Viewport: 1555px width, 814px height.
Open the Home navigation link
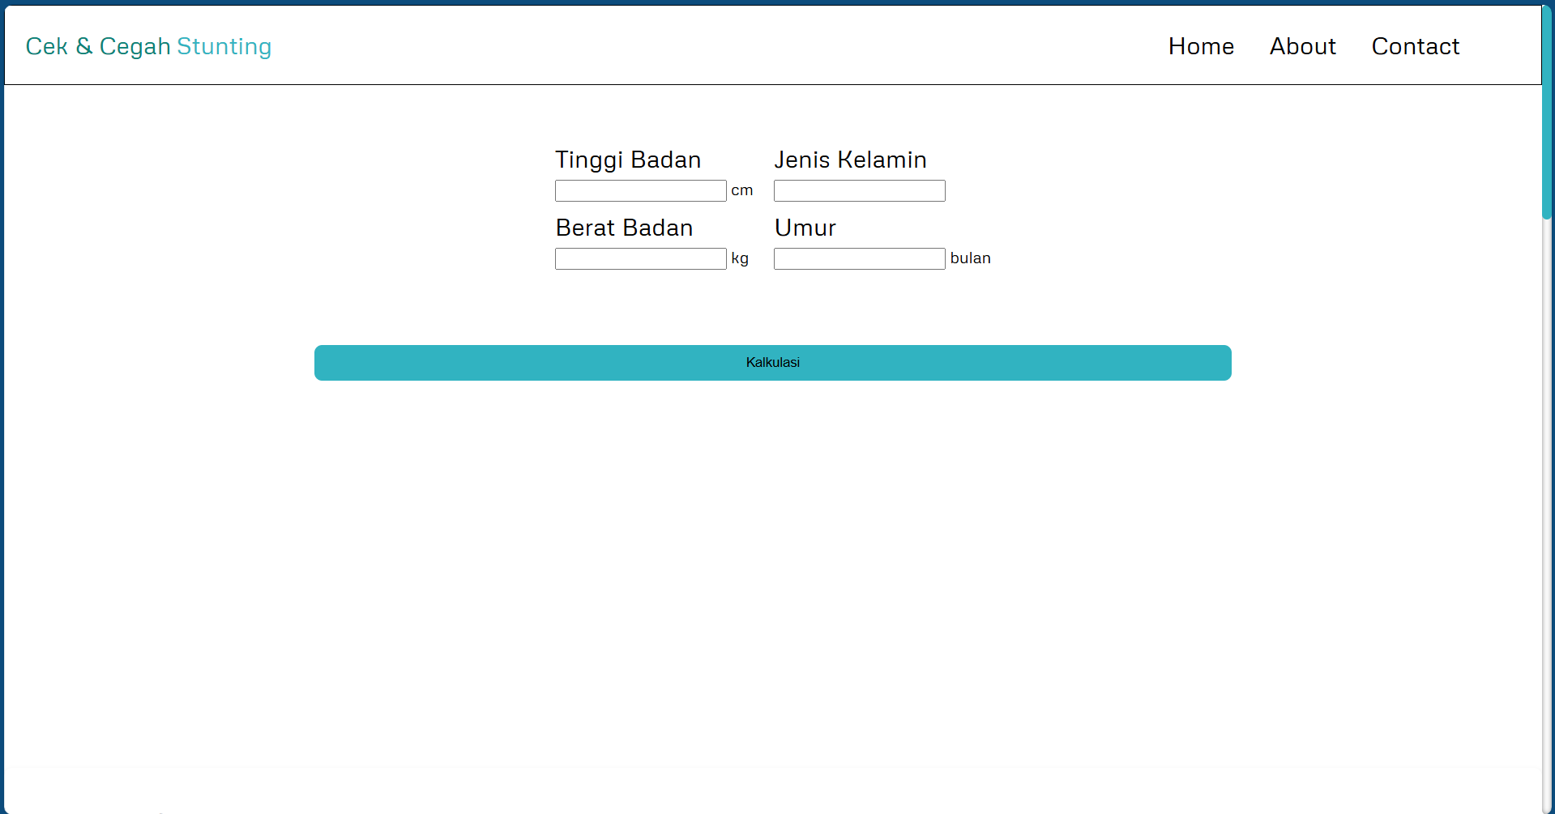tap(1201, 47)
